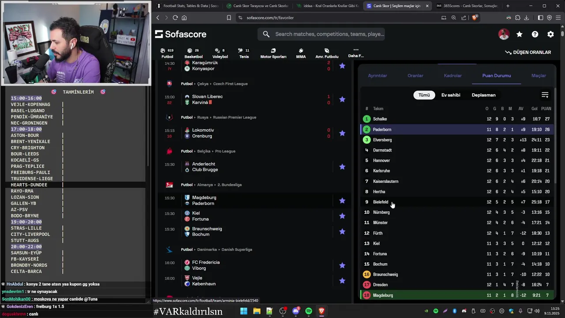The height and width of the screenshot is (318, 565).
Task: Toggle favorite star for Vejle vs København
Action: [342, 280]
